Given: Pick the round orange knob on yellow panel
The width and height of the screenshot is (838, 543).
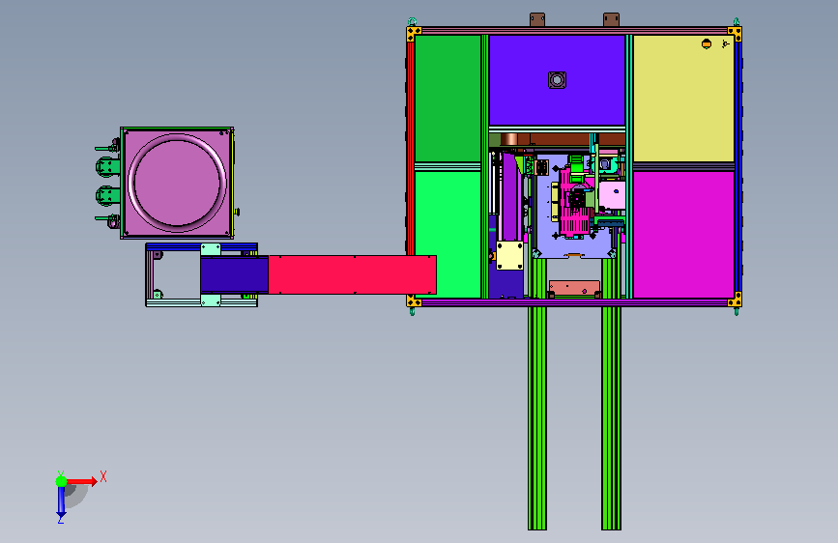Looking at the screenshot, I should (x=707, y=43).
